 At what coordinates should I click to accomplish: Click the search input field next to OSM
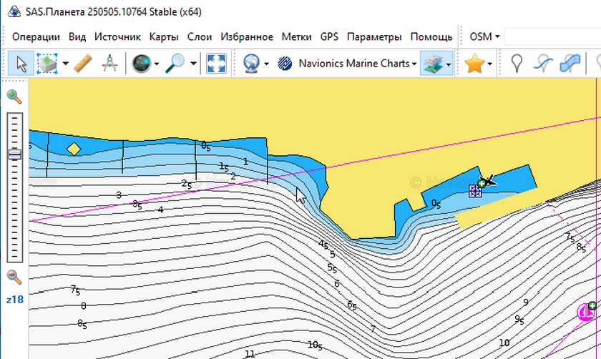click(x=551, y=36)
